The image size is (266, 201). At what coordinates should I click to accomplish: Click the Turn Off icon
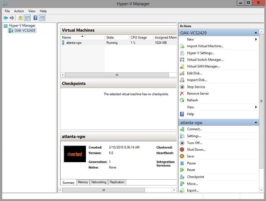182,143
